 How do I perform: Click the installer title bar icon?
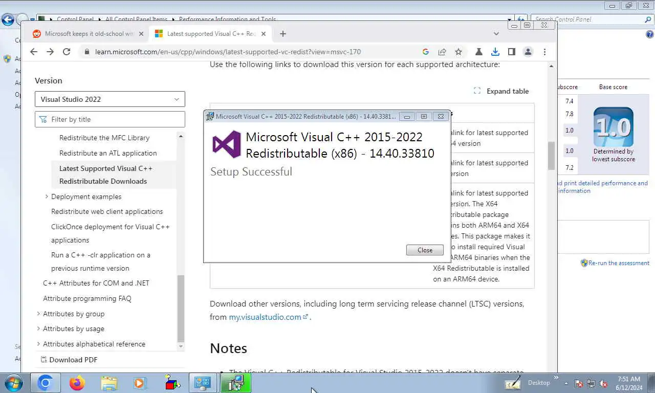(x=210, y=117)
